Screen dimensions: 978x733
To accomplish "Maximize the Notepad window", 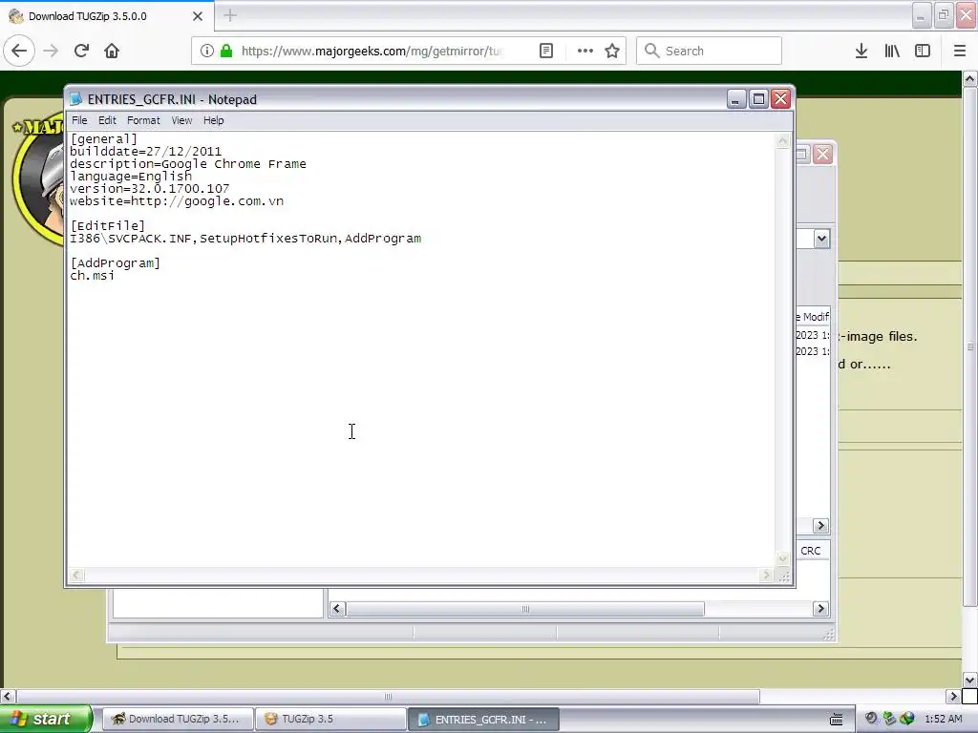I will [x=758, y=99].
